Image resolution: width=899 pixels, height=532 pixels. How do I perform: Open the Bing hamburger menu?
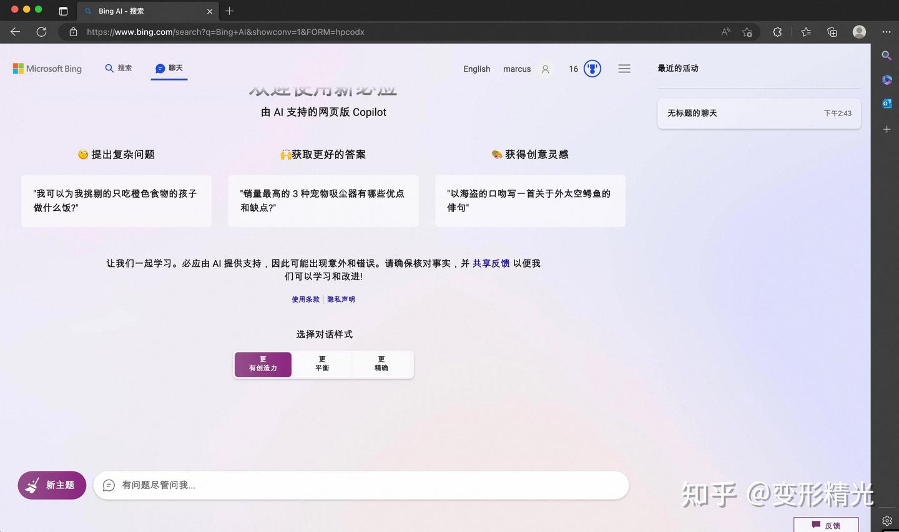624,69
